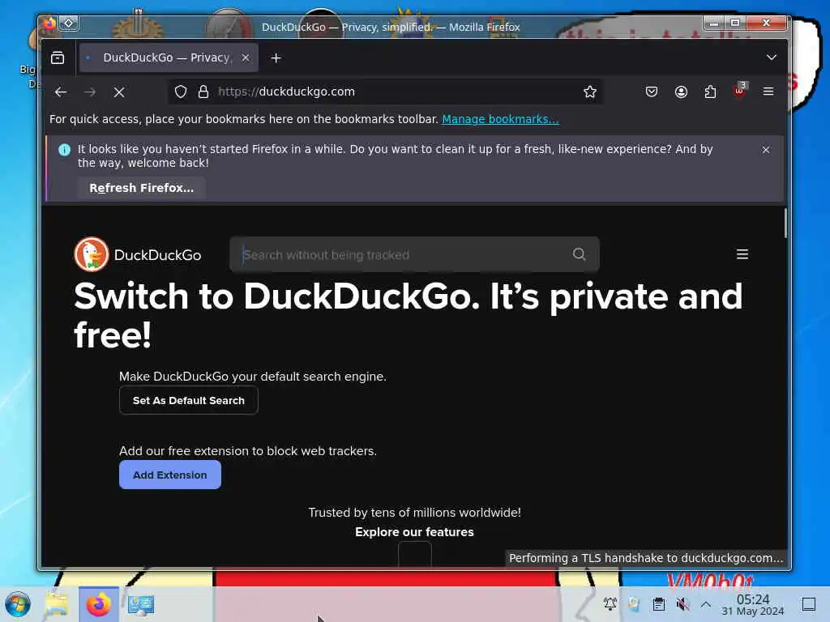The width and height of the screenshot is (830, 622).
Task: Open the file manager from the taskbar
Action: click(x=57, y=604)
